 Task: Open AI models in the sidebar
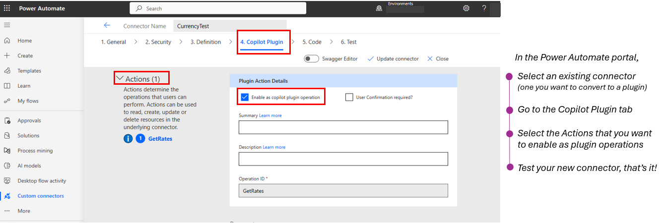(29, 166)
